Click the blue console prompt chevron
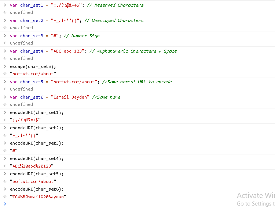The image size is (275, 207). [x=5, y=204]
